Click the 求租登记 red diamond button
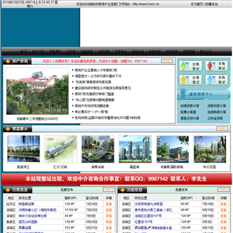The height and width of the screenshot is (233, 233). [216, 66]
